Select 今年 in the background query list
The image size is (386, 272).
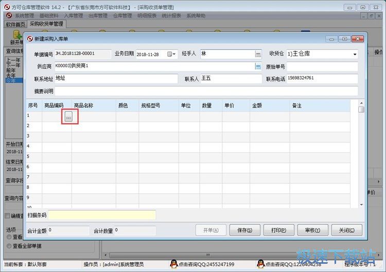14,80
